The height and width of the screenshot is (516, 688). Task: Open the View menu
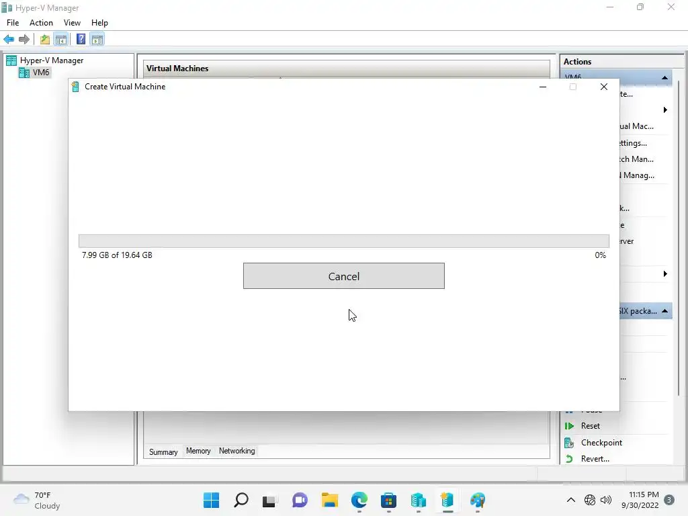72,23
